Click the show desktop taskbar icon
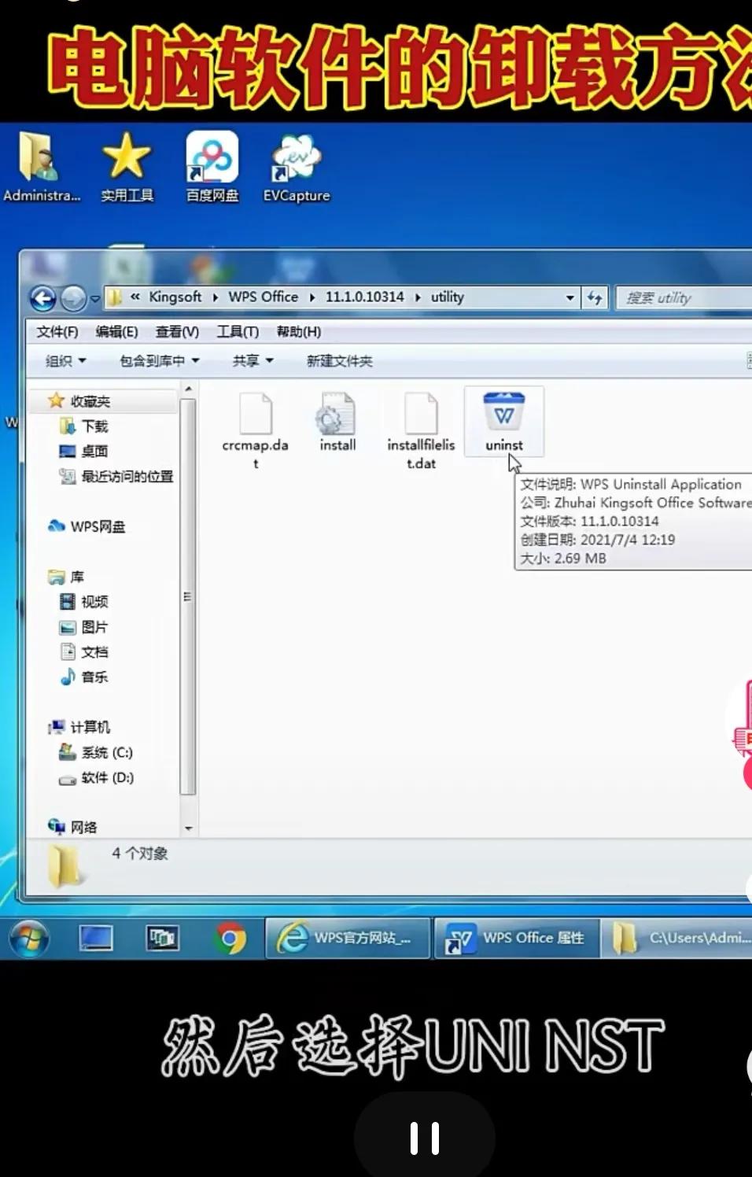 96,938
